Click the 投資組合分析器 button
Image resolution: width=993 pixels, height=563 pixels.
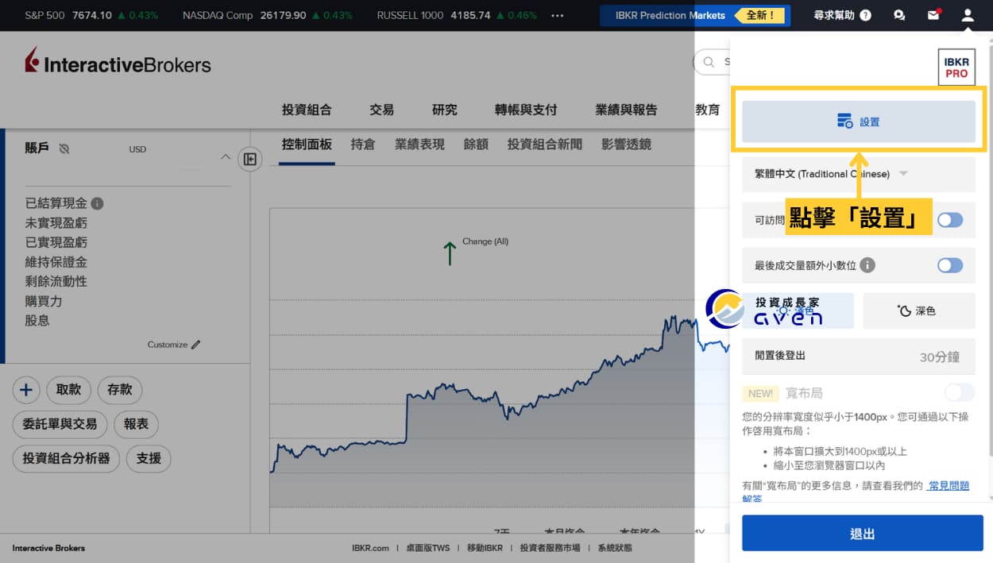click(x=66, y=458)
